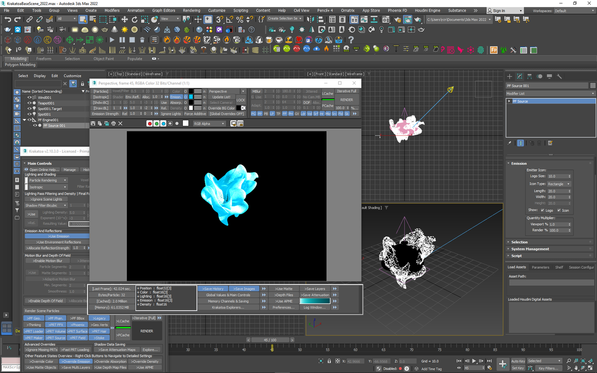This screenshot has height=373, width=597.
Task: Toggle the Angle Snap icon
Action: (230, 19)
